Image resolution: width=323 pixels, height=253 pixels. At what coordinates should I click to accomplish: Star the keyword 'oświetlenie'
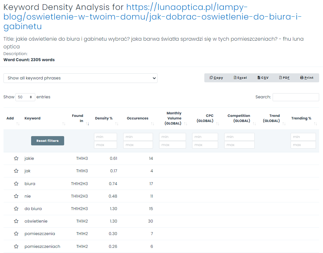[x=16, y=221]
